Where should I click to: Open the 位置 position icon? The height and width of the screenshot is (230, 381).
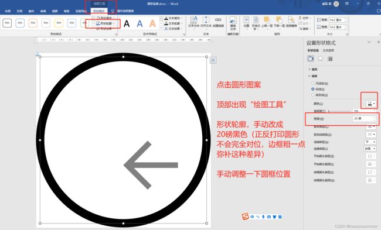tap(246, 23)
